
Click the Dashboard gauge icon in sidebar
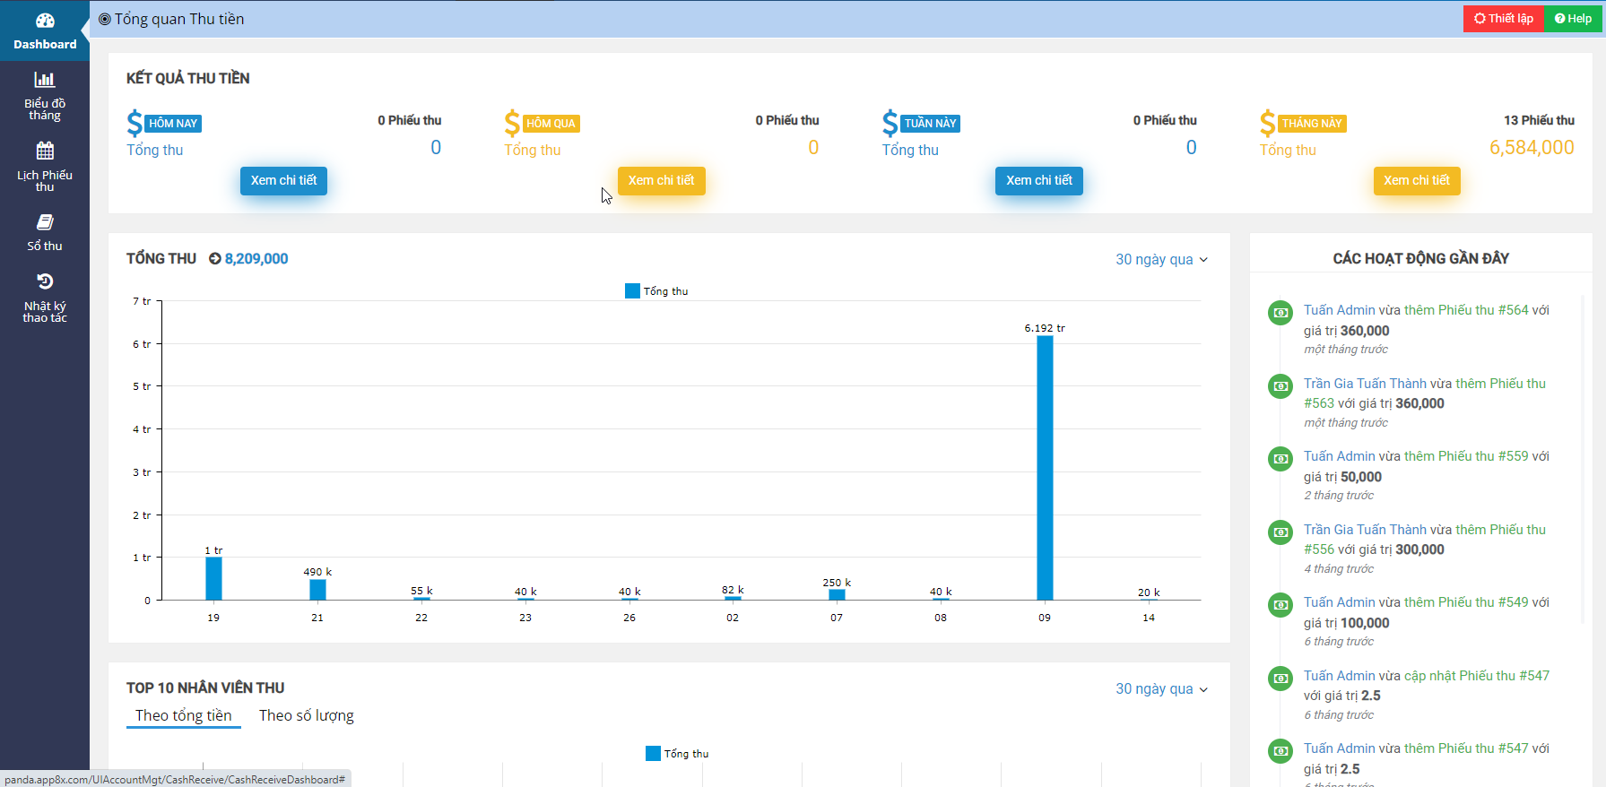coord(45,21)
